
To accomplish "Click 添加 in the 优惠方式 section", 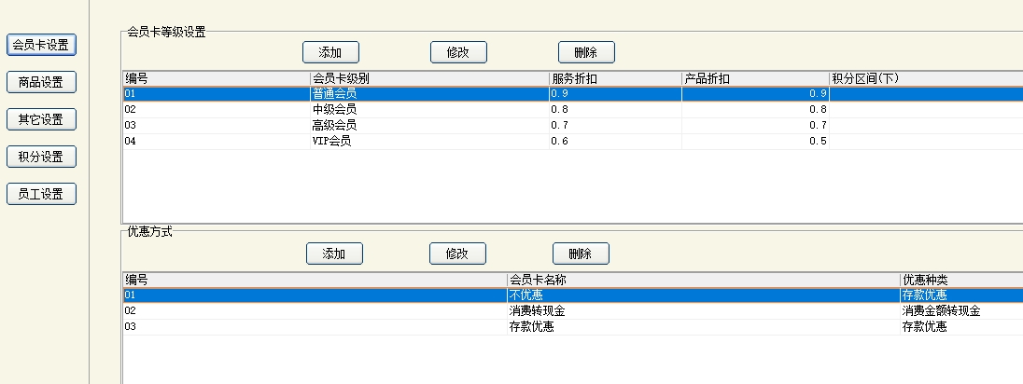I will (x=334, y=254).
